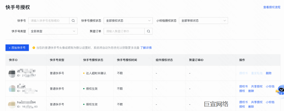Click 快手号授权时间 column header

pyautogui.click(x=127, y=60)
